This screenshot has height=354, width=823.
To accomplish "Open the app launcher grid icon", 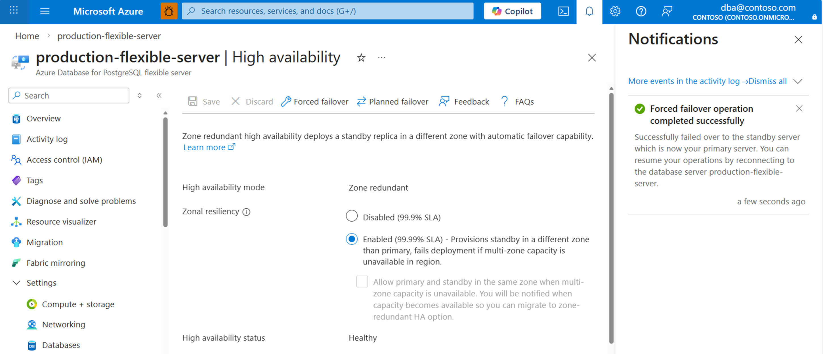I will (14, 10).
